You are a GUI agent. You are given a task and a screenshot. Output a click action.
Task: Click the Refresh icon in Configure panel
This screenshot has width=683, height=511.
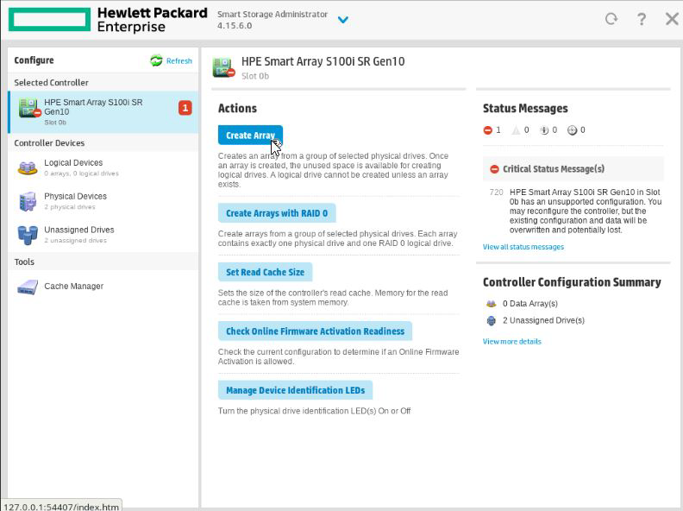click(156, 60)
